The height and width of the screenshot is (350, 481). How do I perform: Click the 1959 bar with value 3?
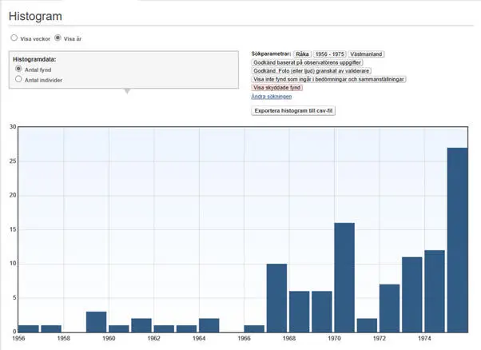tap(96, 321)
